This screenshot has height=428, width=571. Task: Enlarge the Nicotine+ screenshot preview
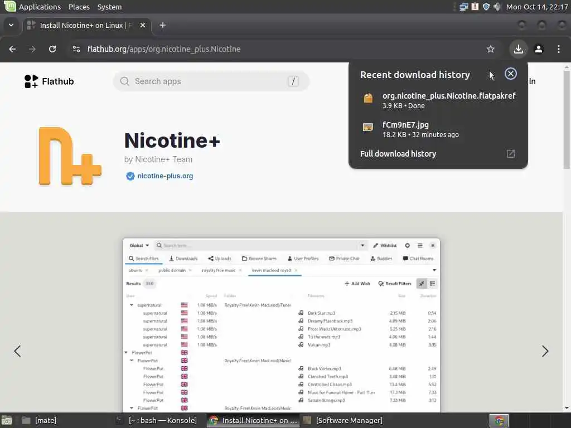tap(281, 325)
